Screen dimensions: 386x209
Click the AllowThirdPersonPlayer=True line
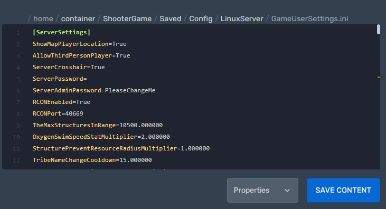(x=81, y=55)
